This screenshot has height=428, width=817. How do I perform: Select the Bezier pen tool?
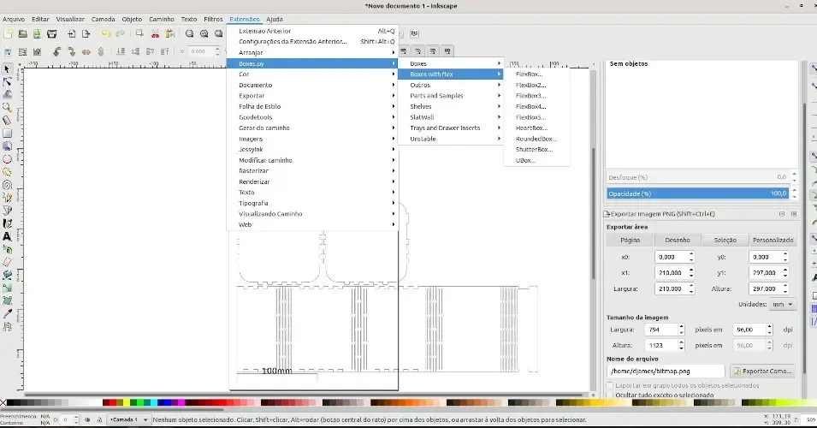7,211
